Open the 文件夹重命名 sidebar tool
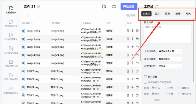 (x=11, y=23)
